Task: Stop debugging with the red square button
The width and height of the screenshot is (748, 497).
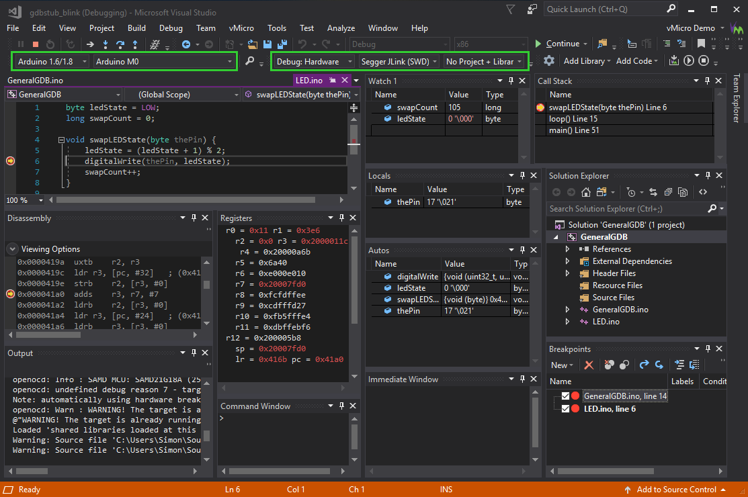Action: pyautogui.click(x=36, y=44)
